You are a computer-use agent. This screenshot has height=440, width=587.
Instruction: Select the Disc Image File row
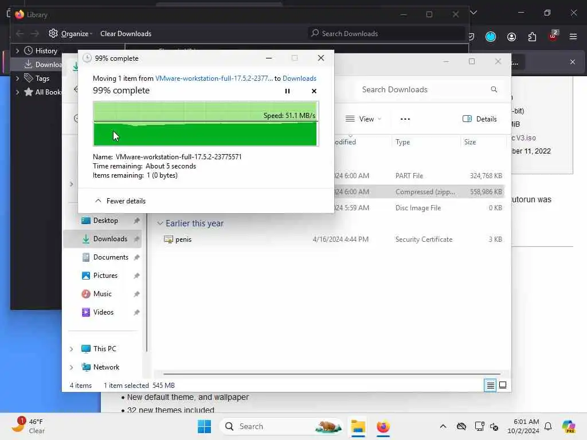point(419,208)
